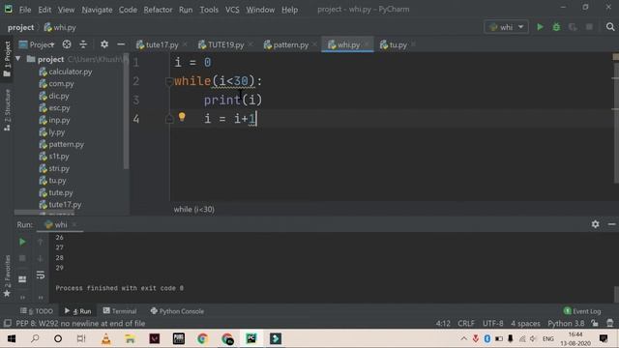
Task: Open the UTF-8 encoding selector
Action: [x=492, y=323]
